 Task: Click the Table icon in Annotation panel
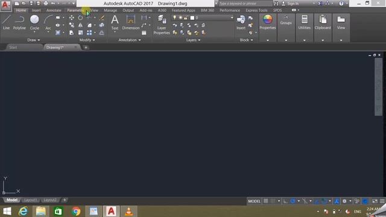click(x=144, y=33)
